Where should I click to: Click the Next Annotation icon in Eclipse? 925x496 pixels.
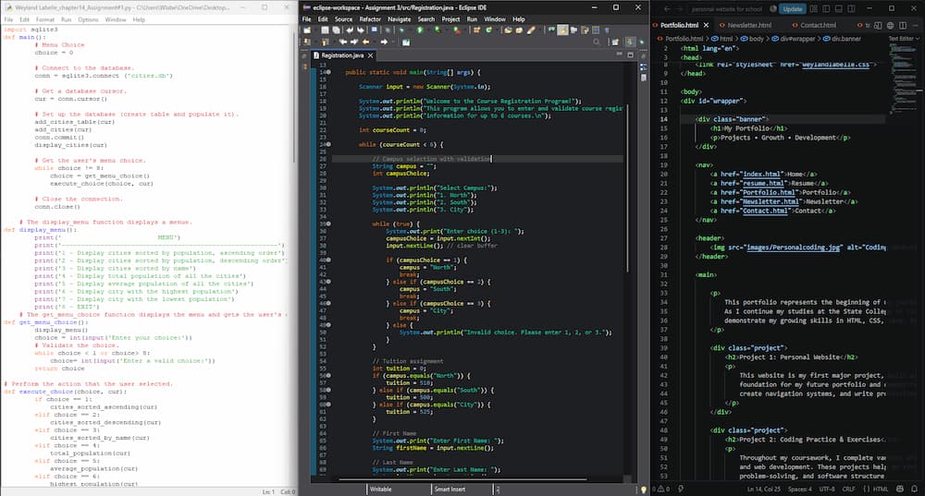click(x=307, y=42)
